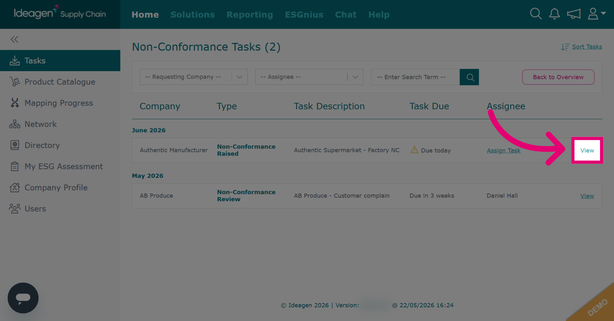This screenshot has height=321, width=614.
Task: Open the user account menu icon
Action: (596, 14)
